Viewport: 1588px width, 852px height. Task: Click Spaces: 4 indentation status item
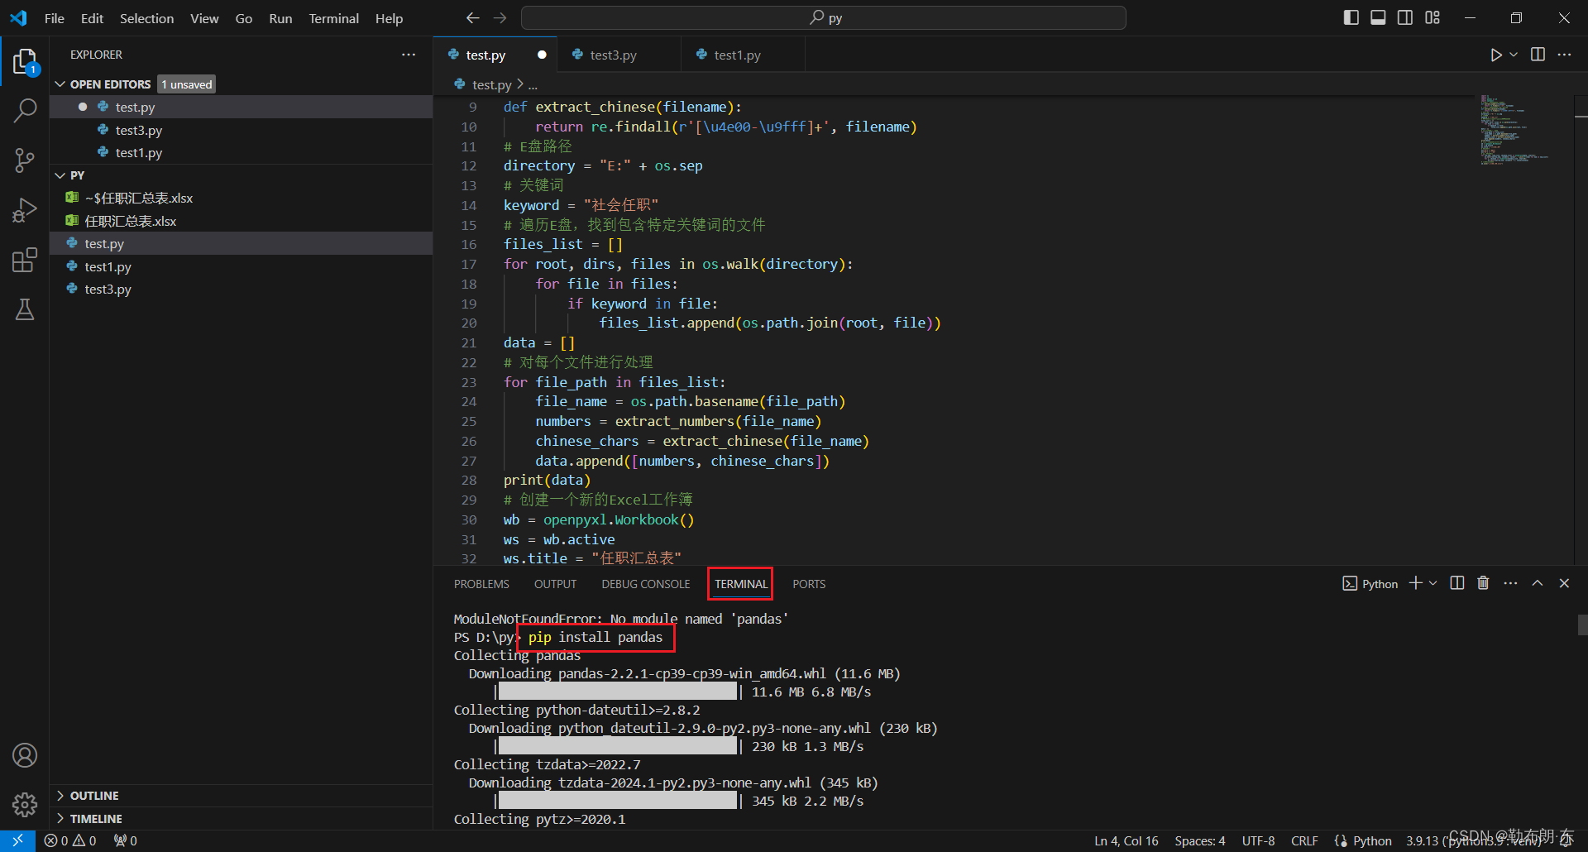pos(1200,840)
